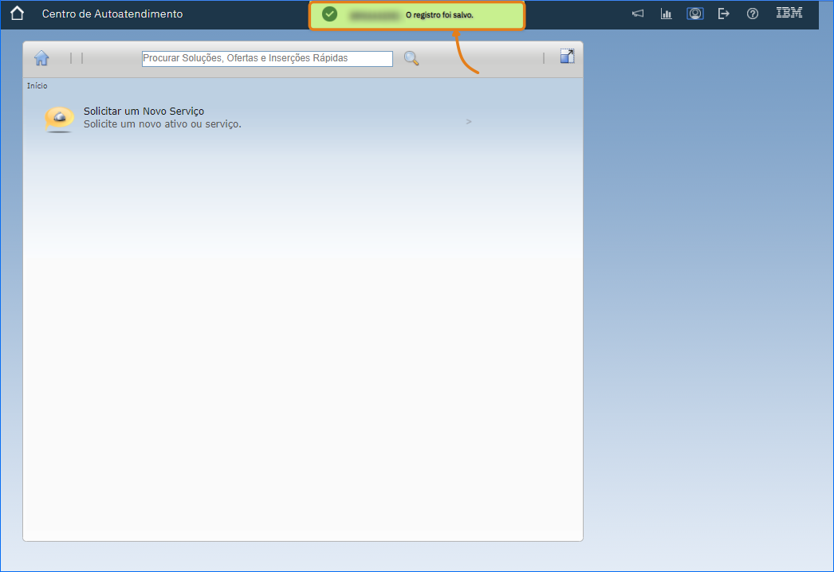
Task: Click the Centro de Autoatendimento title
Action: [112, 14]
